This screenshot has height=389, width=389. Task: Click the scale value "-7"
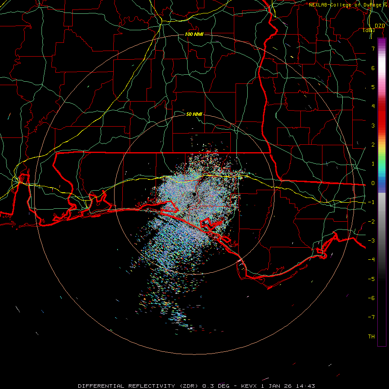click(x=371, y=317)
